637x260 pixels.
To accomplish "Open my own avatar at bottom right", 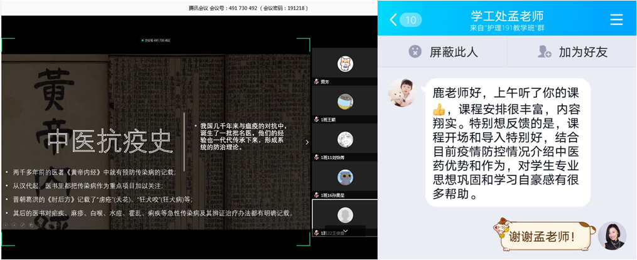I will pos(612,236).
